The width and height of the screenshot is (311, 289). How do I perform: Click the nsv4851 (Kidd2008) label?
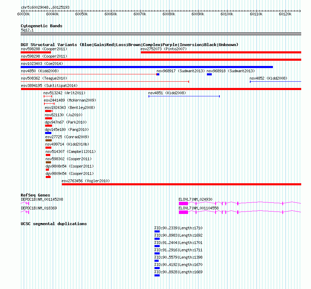coord(167,93)
